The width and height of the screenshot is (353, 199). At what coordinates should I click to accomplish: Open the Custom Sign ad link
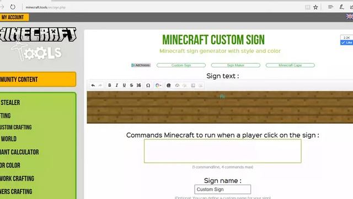[181, 65]
